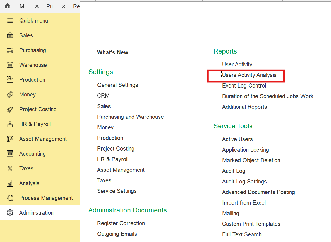Open Import from Excel tool
This screenshot has width=331, height=242.
coord(244,203)
